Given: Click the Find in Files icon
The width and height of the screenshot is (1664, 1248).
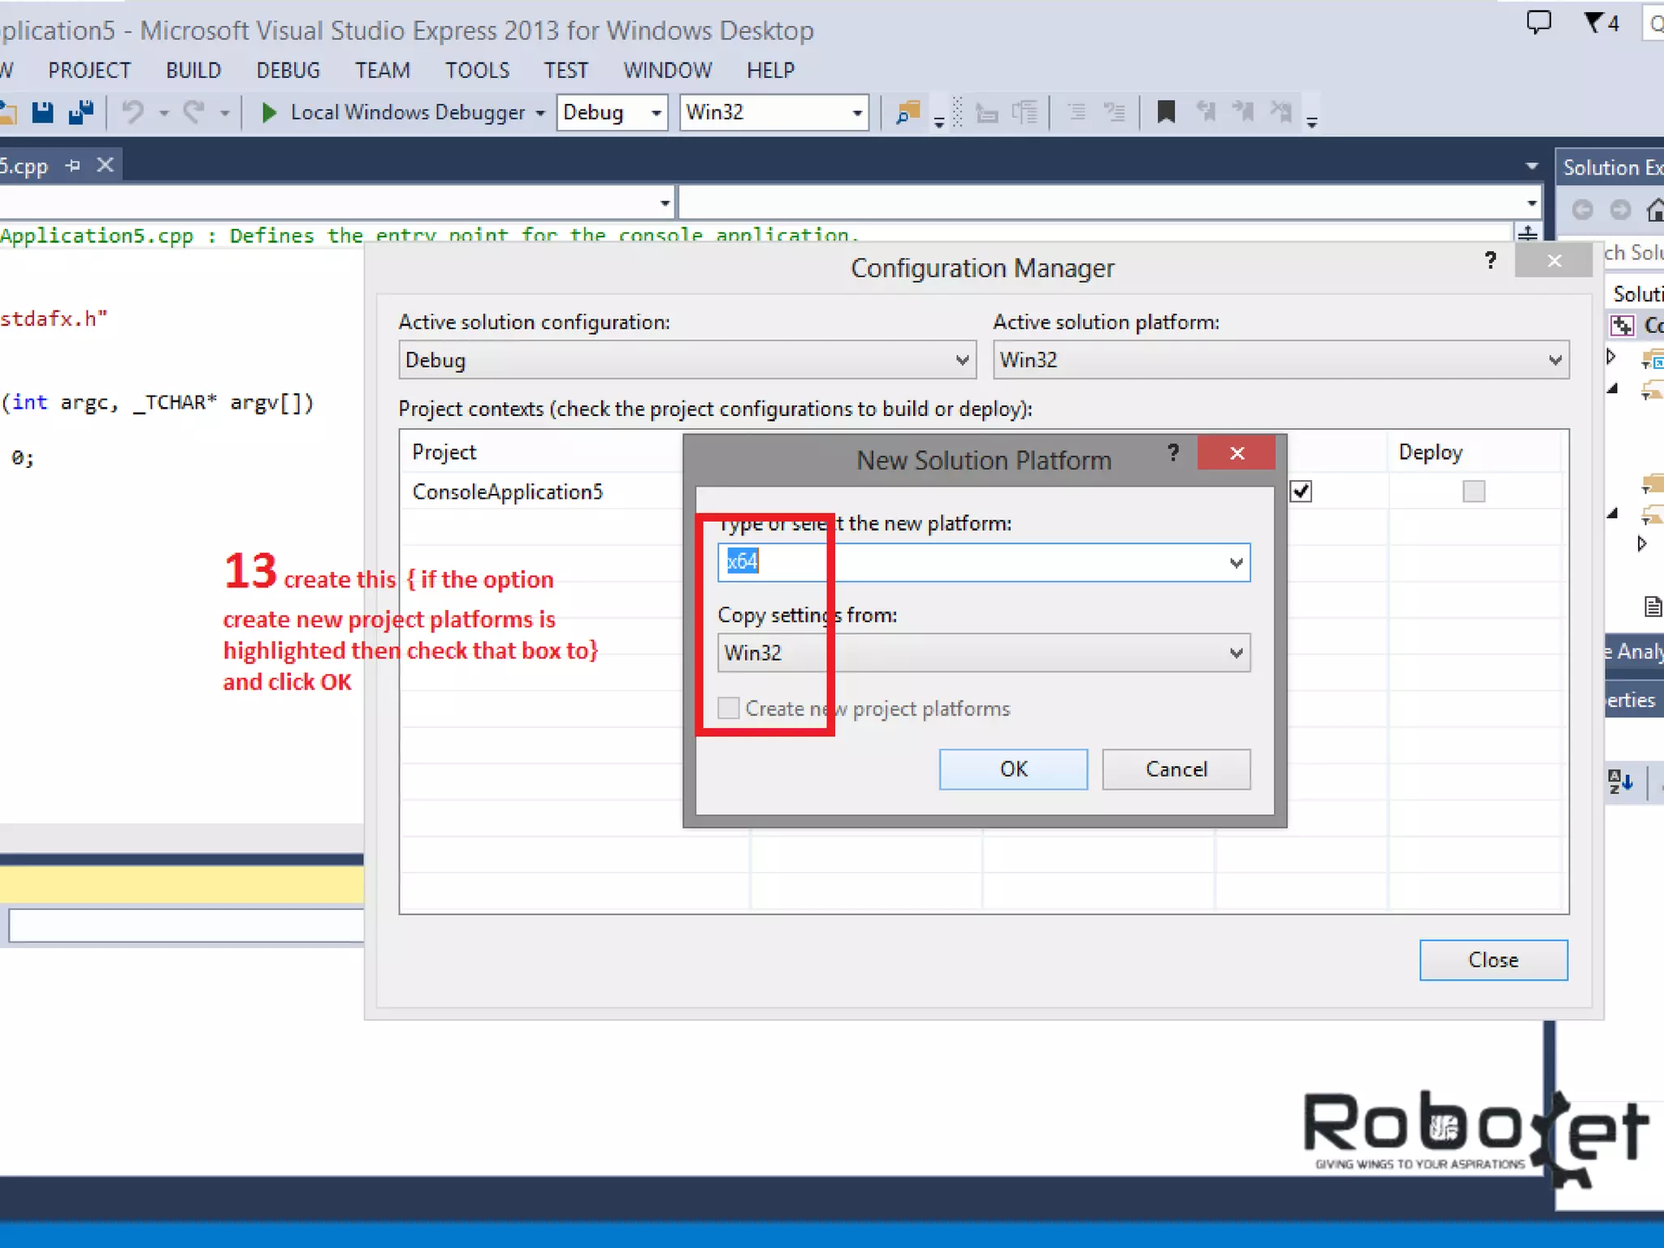Looking at the screenshot, I should click(908, 112).
